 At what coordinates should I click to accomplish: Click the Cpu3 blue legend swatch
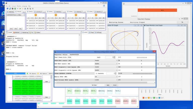[159, 98]
